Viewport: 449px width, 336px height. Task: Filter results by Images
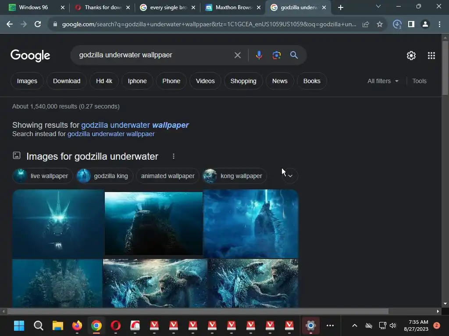[x=27, y=81]
